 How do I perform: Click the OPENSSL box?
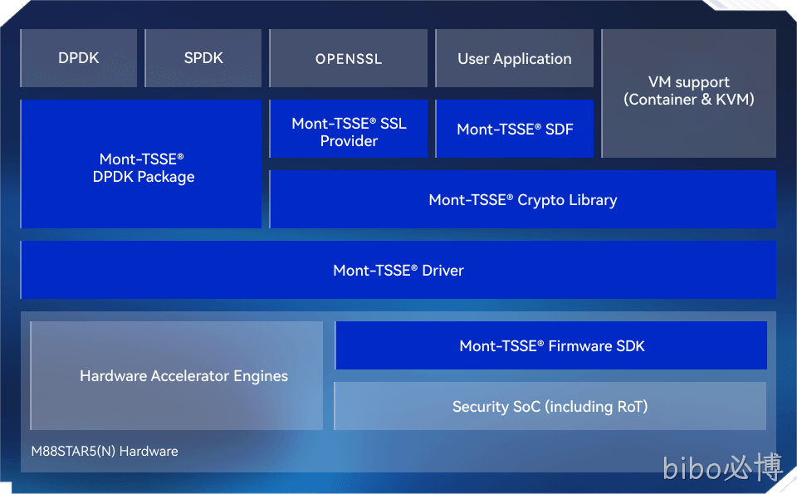point(349,58)
